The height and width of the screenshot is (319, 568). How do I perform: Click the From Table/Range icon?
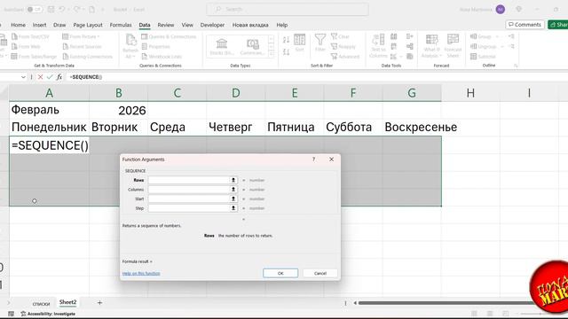pos(14,57)
